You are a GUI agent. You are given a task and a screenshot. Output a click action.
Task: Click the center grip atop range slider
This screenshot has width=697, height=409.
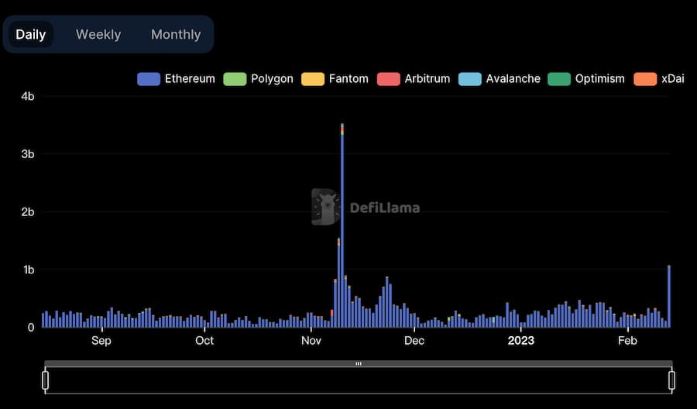(359, 363)
